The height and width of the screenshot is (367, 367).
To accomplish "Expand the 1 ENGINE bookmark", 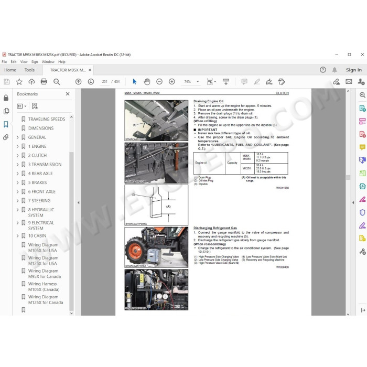I will pyautogui.click(x=17, y=146).
